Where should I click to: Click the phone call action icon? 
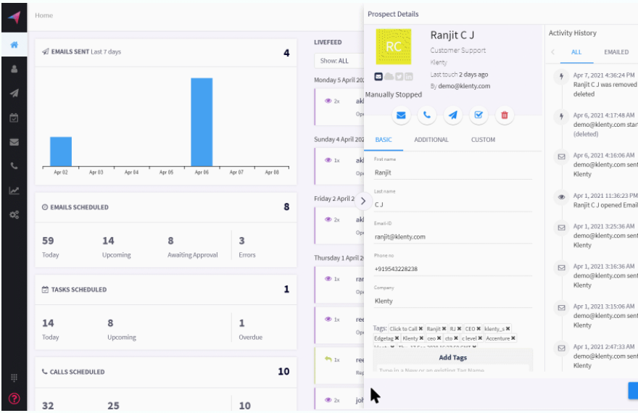coord(427,114)
